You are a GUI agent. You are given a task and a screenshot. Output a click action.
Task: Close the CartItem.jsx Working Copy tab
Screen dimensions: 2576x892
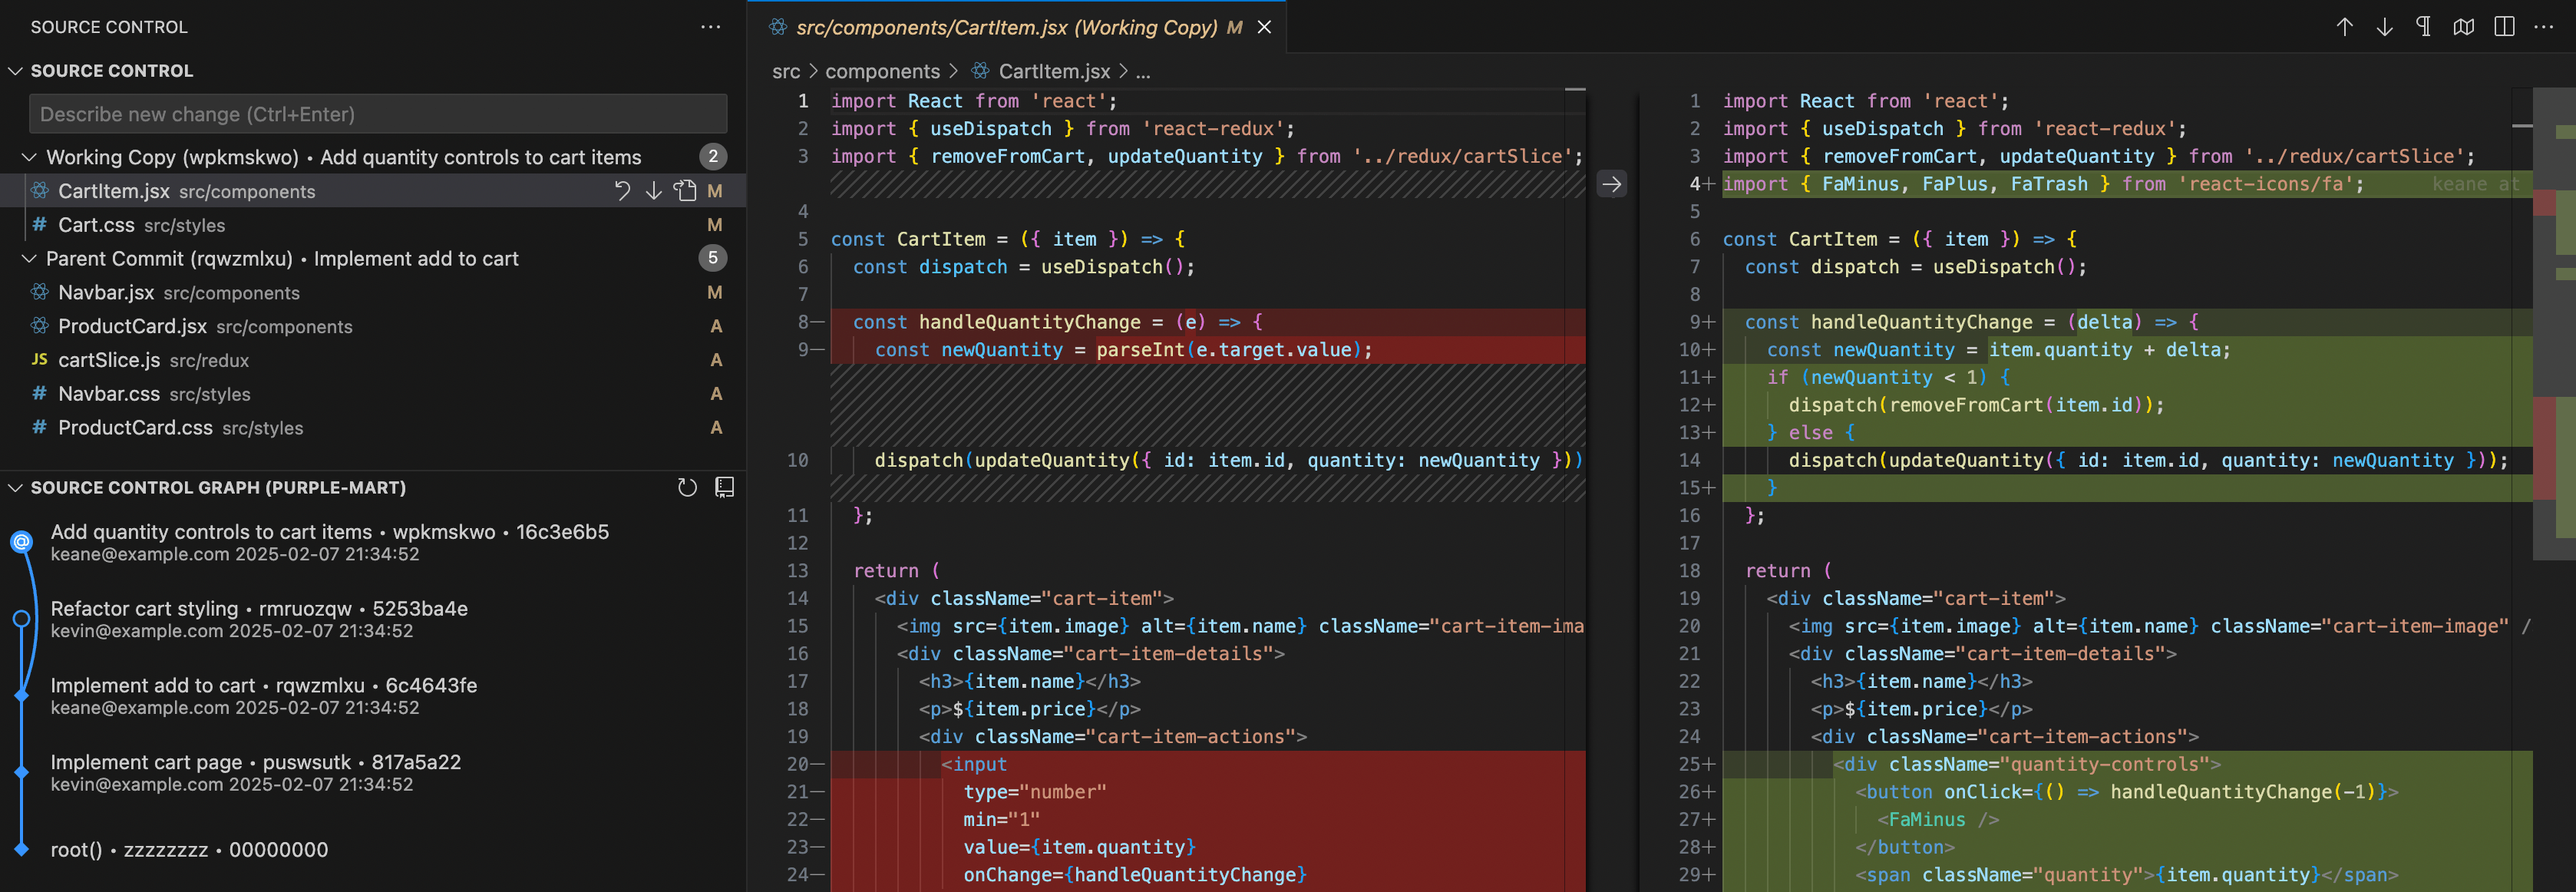coord(1264,27)
